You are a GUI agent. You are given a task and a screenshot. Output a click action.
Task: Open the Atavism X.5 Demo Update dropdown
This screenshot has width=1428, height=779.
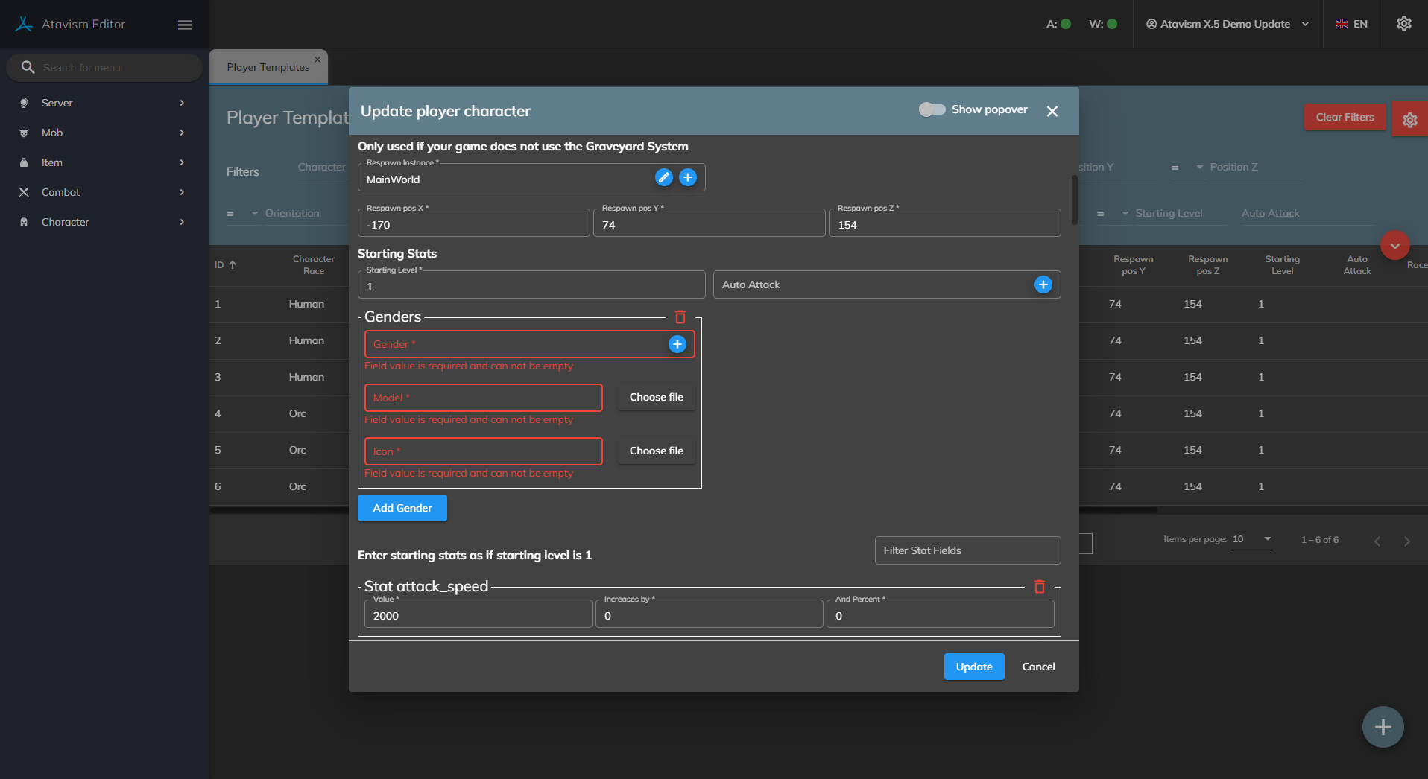(1227, 24)
